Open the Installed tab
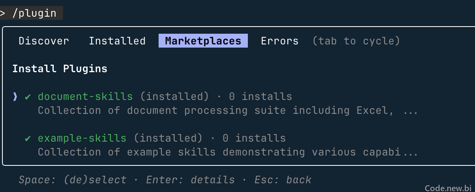The height and width of the screenshot is (192, 475). click(x=117, y=41)
